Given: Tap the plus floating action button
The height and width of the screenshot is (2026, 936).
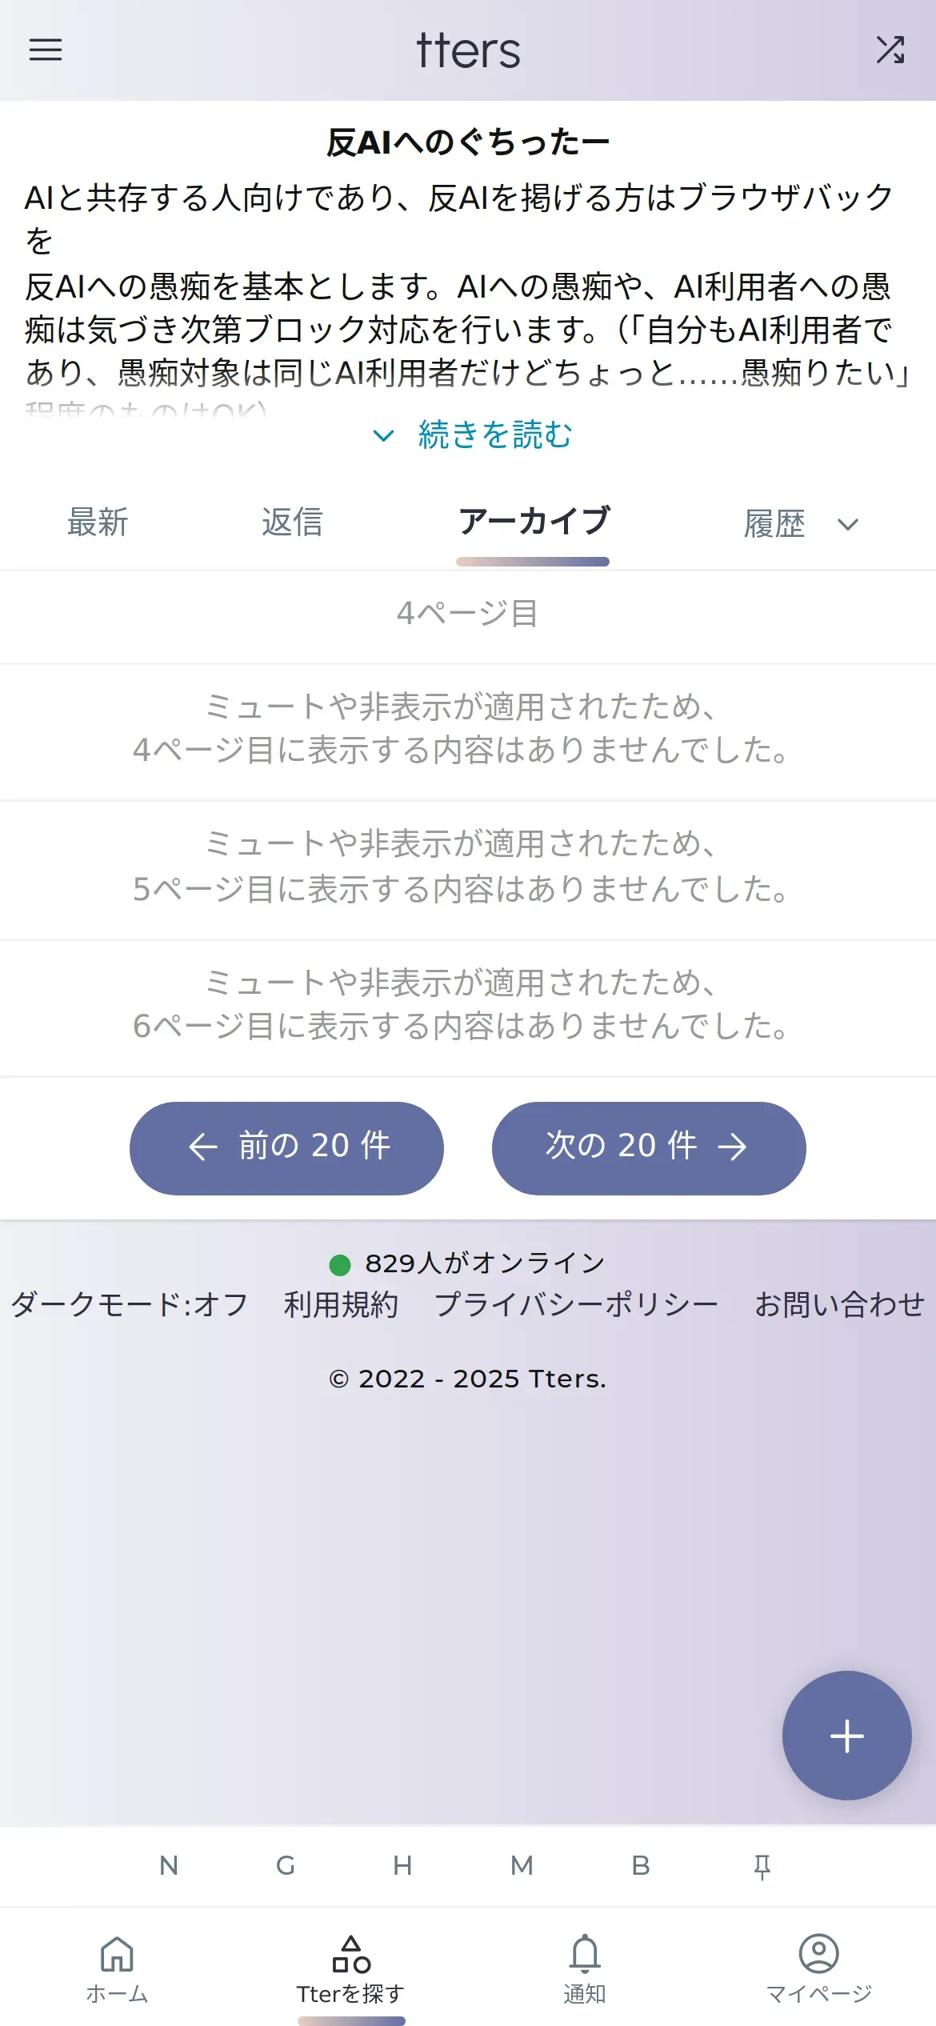Looking at the screenshot, I should (x=846, y=1736).
